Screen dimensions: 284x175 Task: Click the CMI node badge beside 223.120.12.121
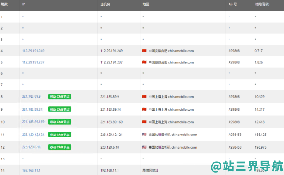pyautogui.click(x=60, y=135)
